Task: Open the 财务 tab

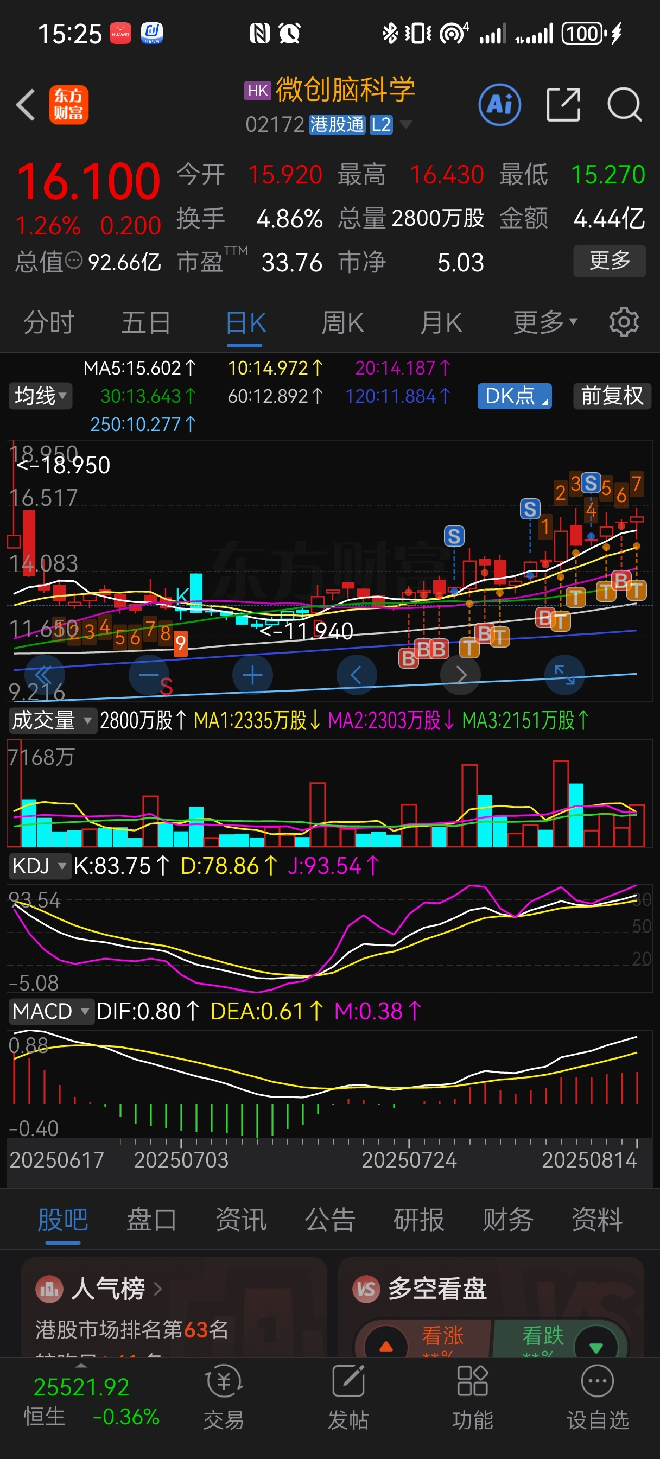Action: tap(507, 1220)
